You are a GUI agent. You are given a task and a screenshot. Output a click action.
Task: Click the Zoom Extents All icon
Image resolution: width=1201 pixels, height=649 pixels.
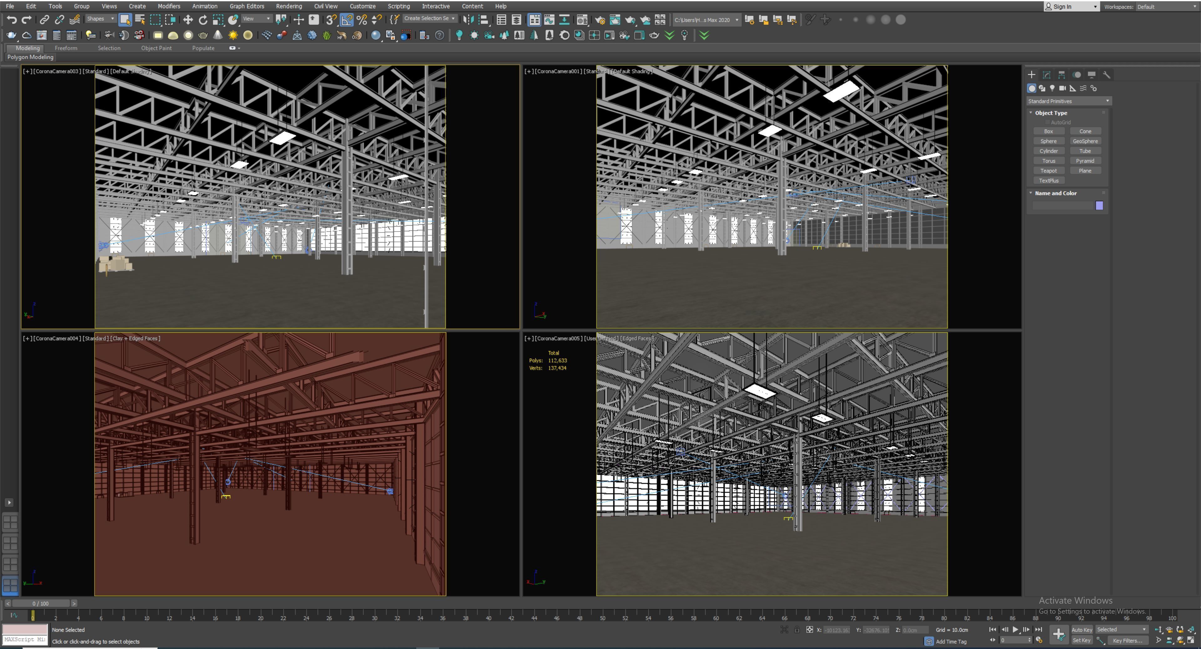pos(1191,629)
